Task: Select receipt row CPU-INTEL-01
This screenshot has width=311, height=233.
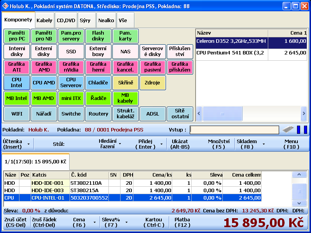Action: [x=133, y=198]
